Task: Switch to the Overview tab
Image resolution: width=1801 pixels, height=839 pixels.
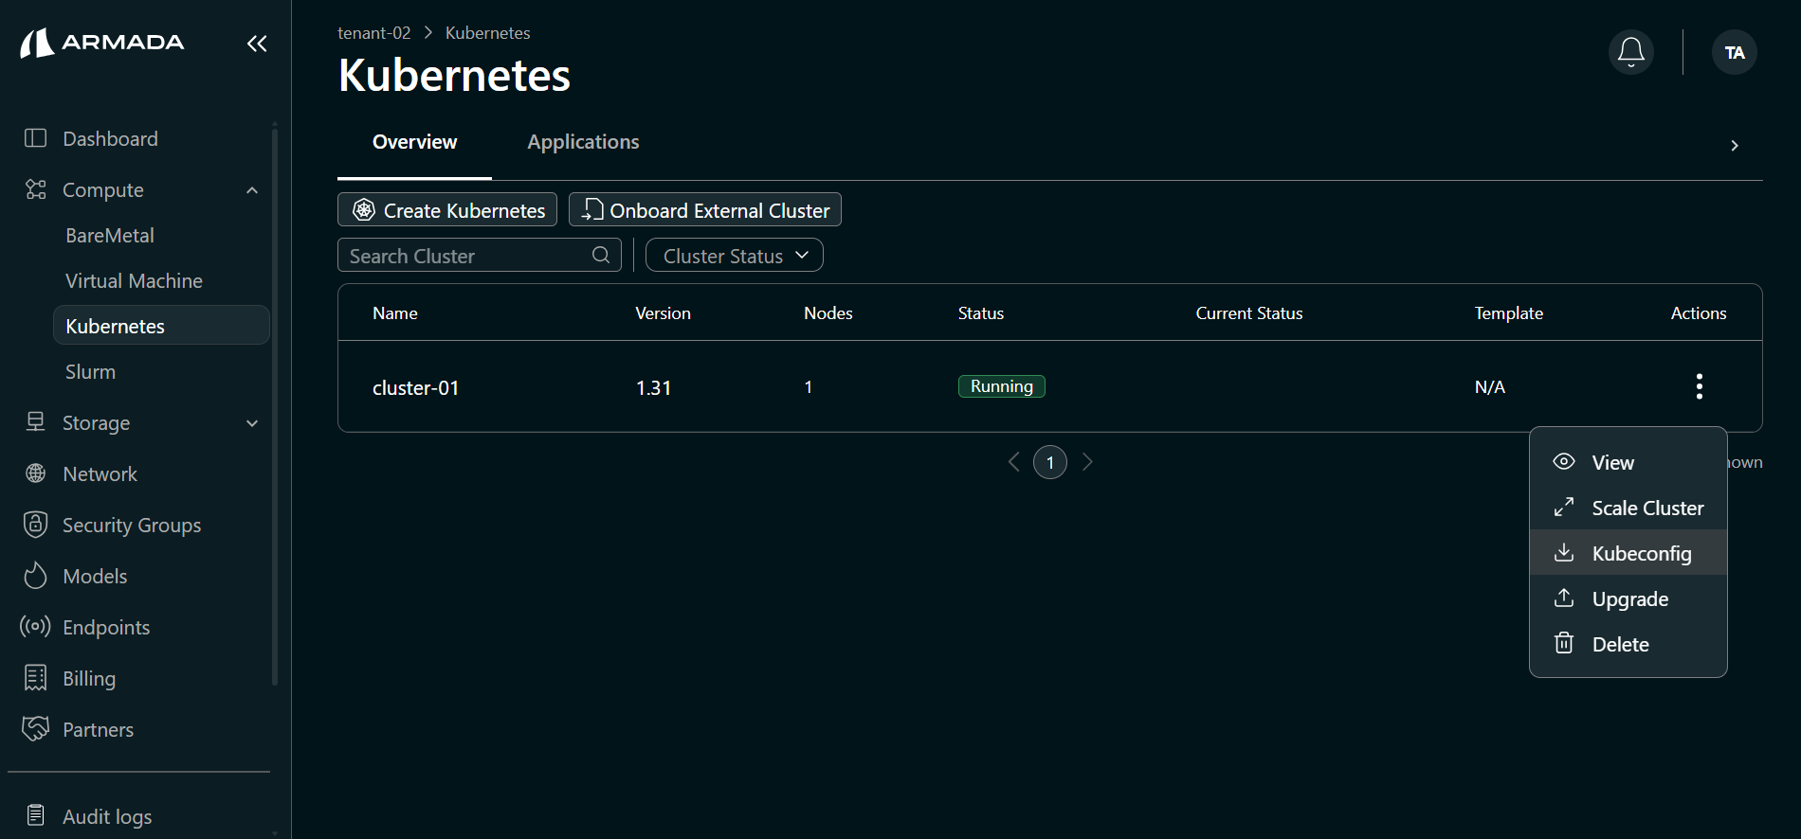Action: coord(414,142)
